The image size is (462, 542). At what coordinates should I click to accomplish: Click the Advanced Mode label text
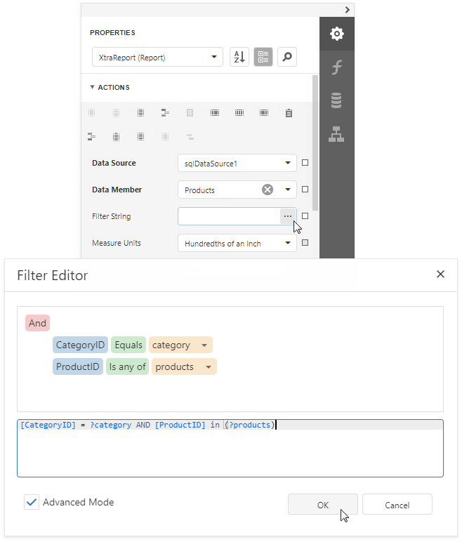point(78,502)
